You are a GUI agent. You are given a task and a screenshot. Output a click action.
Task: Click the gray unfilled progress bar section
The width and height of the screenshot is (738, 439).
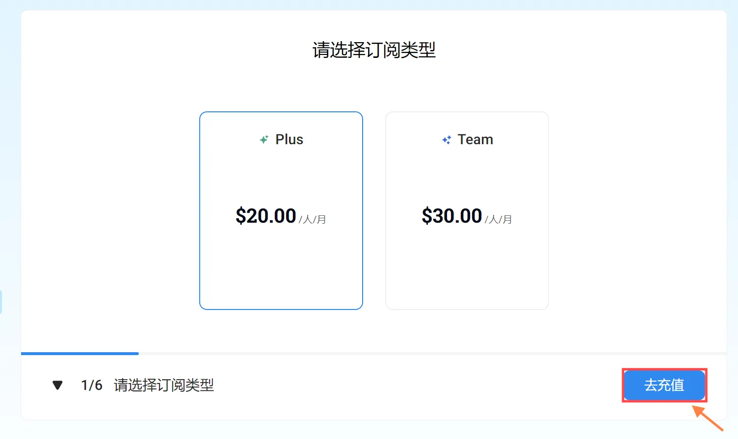[432, 353]
